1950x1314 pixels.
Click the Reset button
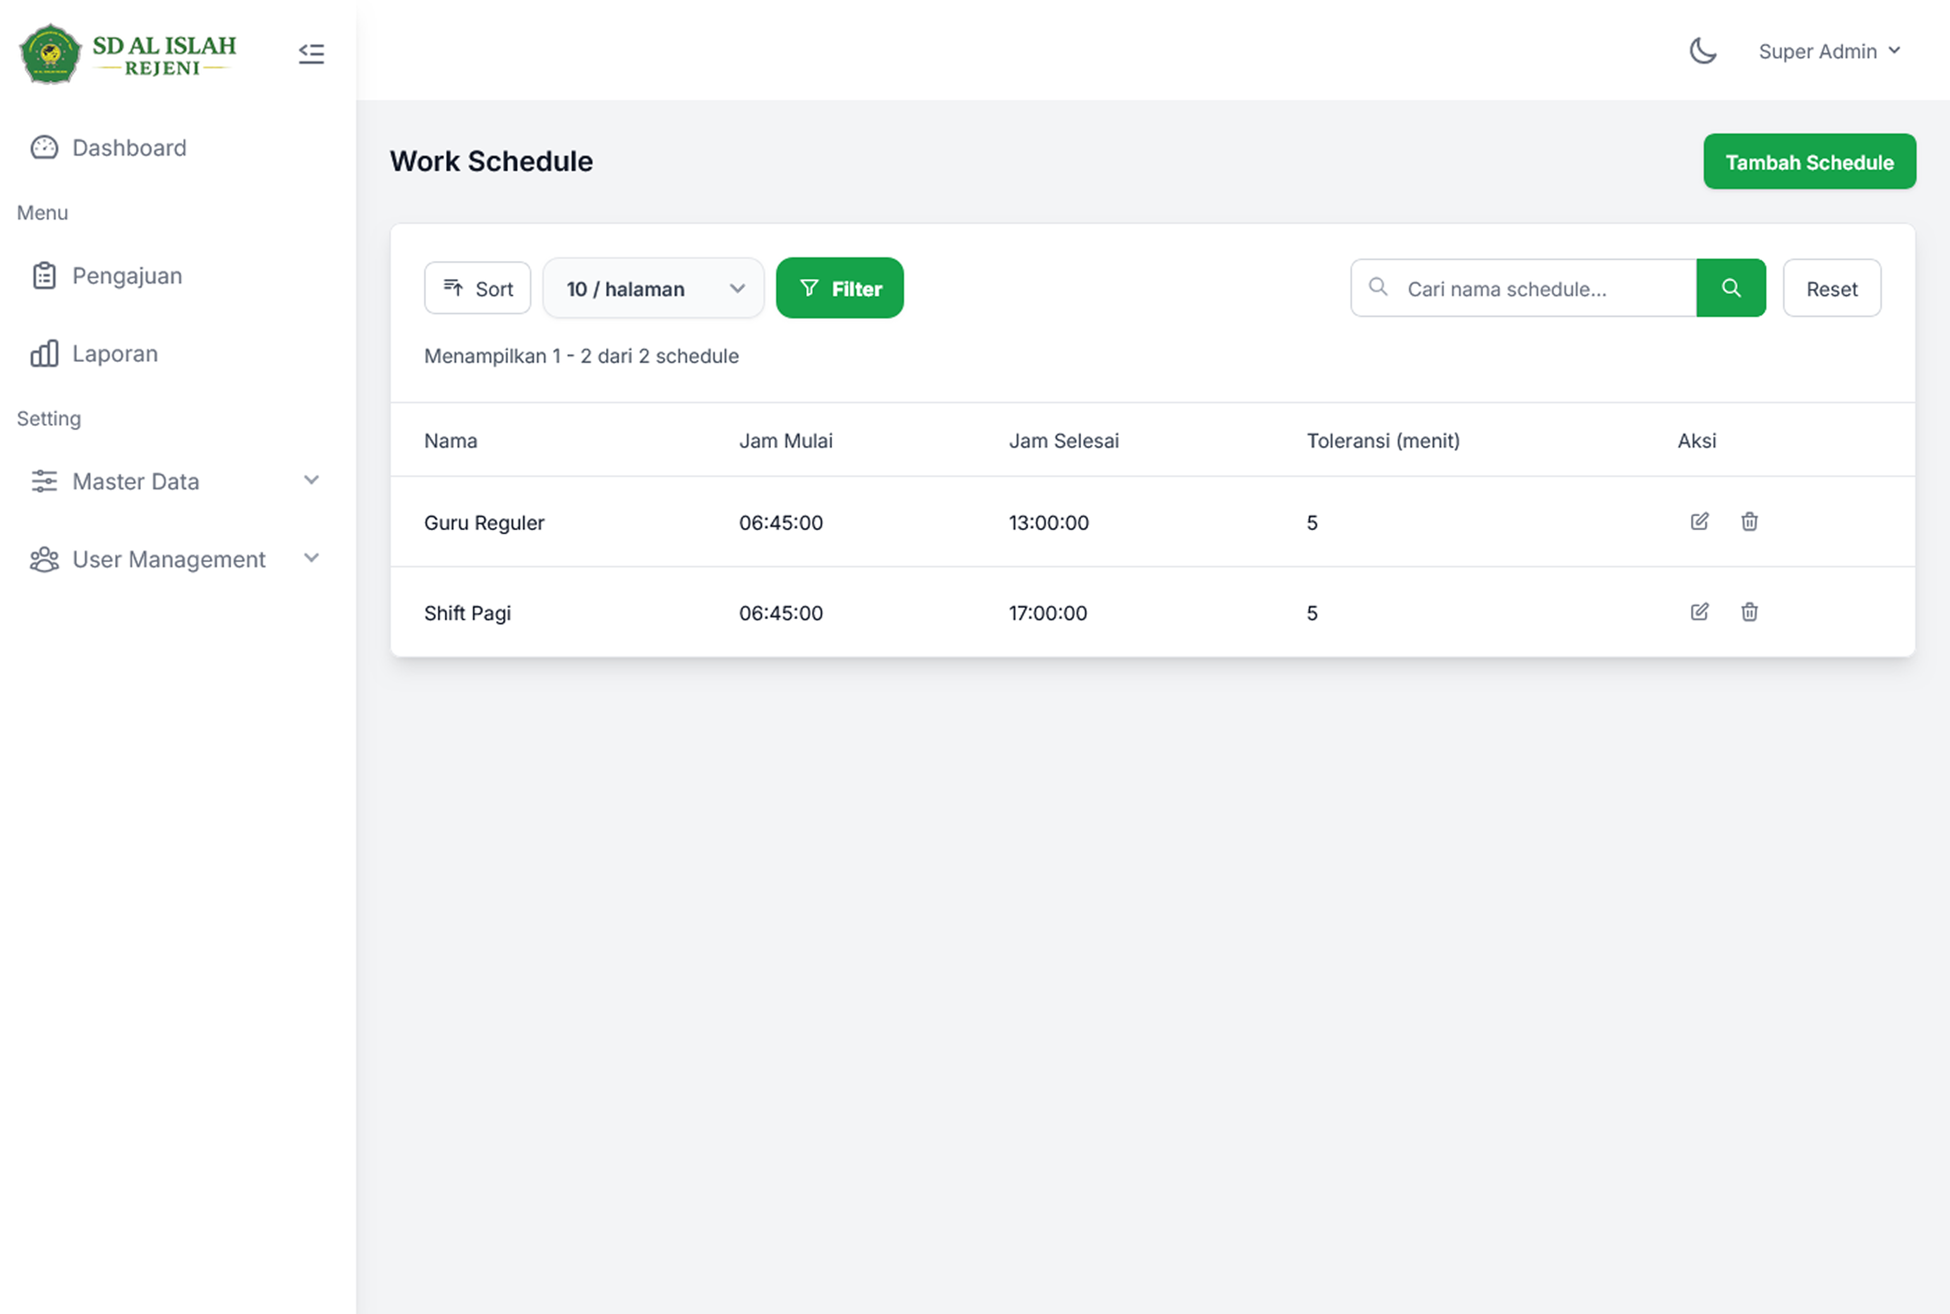tap(1832, 288)
